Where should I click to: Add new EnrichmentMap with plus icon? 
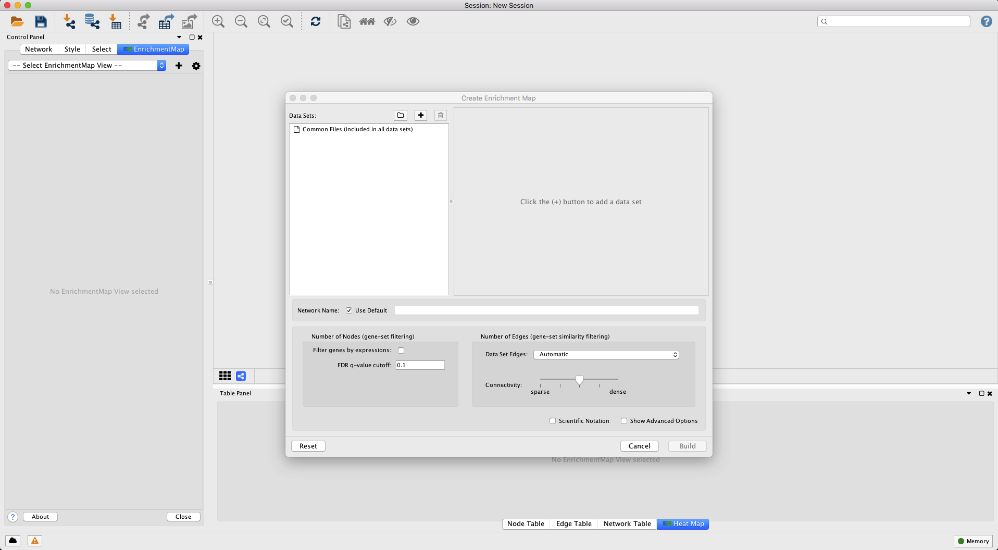pyautogui.click(x=179, y=66)
